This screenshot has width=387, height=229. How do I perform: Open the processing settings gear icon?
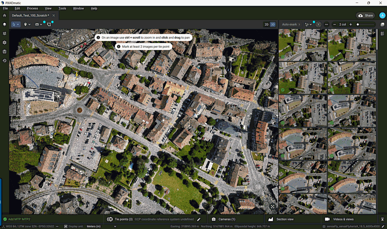4,42
